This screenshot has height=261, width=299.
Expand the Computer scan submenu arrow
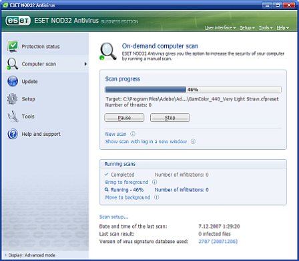click(85, 64)
